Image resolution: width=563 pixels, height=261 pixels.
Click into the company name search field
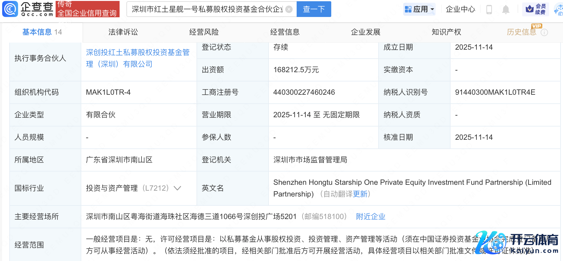point(207,9)
